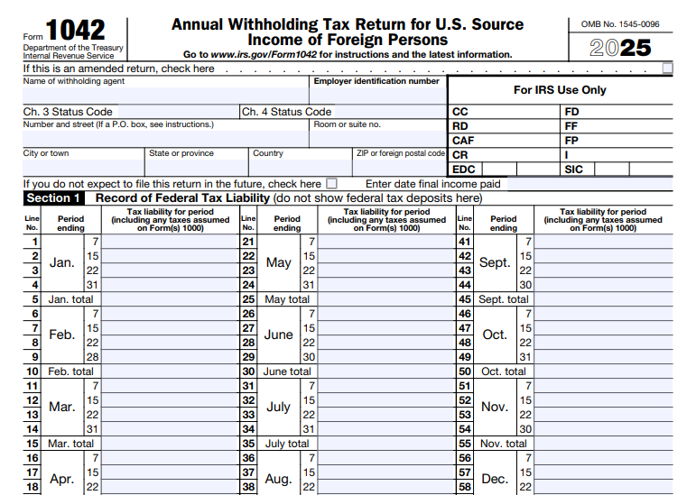This screenshot has width=696, height=495.
Task: Click the ZIP or foreign postal code field
Action: 400,168
